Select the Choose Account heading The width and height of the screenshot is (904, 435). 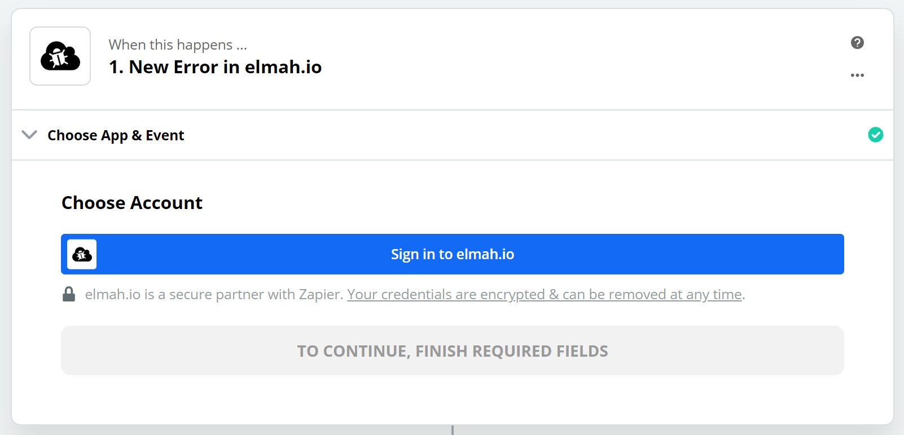(x=132, y=203)
